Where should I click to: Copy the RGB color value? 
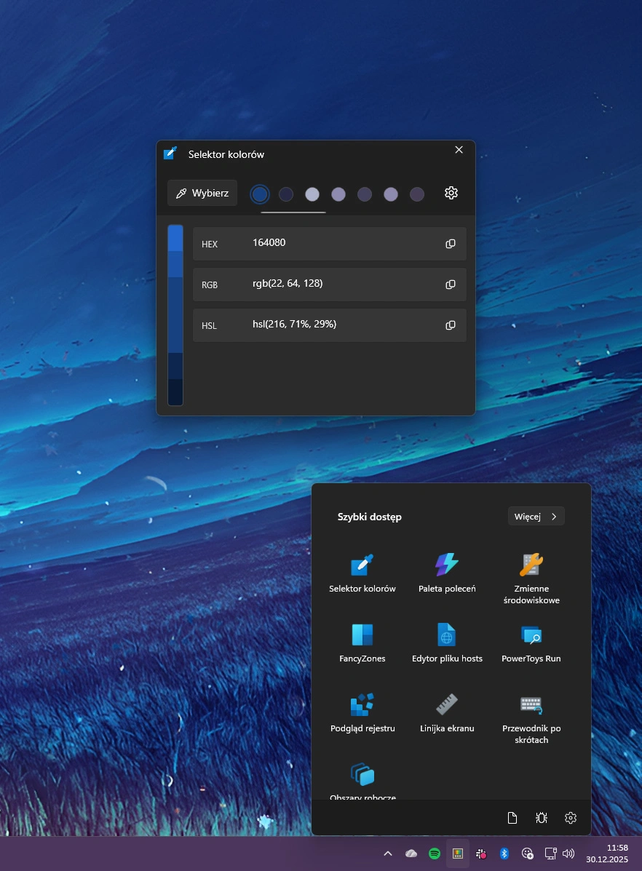451,285
